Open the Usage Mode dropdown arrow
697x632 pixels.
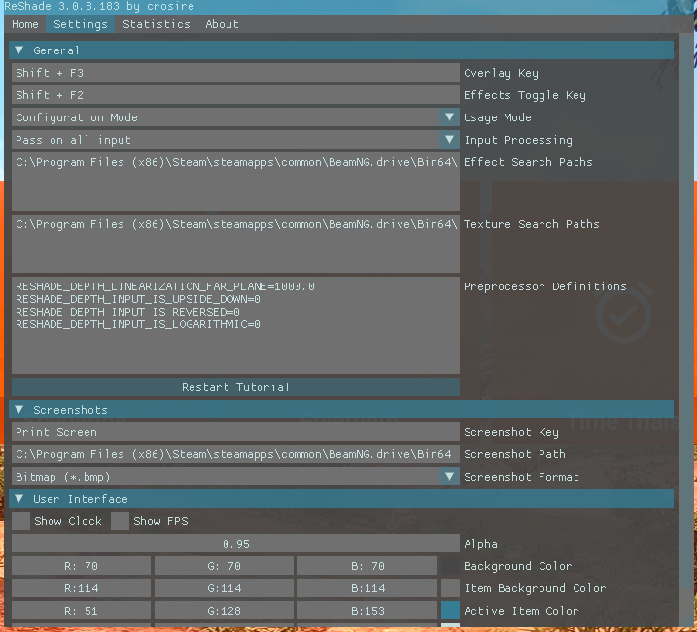[449, 117]
